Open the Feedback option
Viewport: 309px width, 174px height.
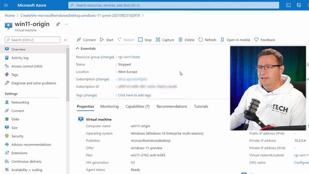point(265,40)
